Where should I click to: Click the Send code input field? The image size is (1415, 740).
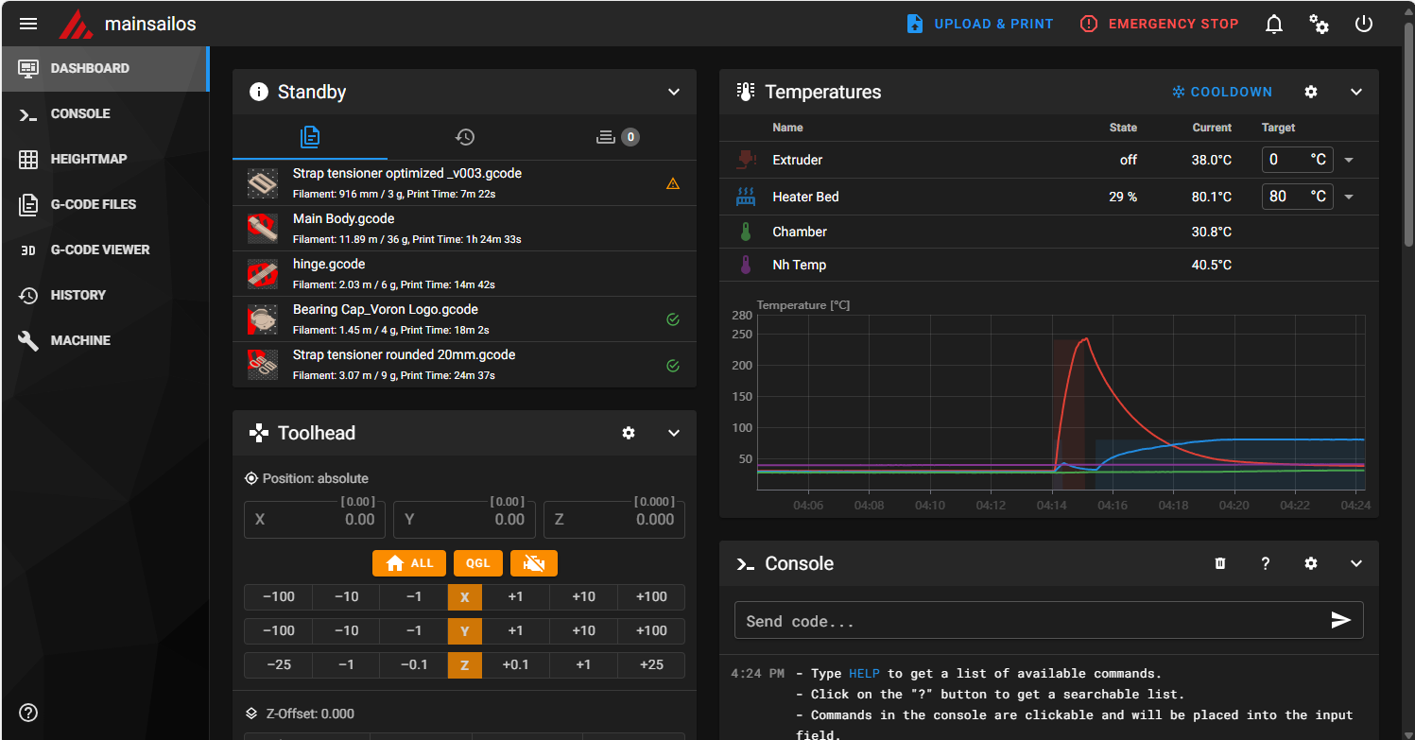(1026, 621)
